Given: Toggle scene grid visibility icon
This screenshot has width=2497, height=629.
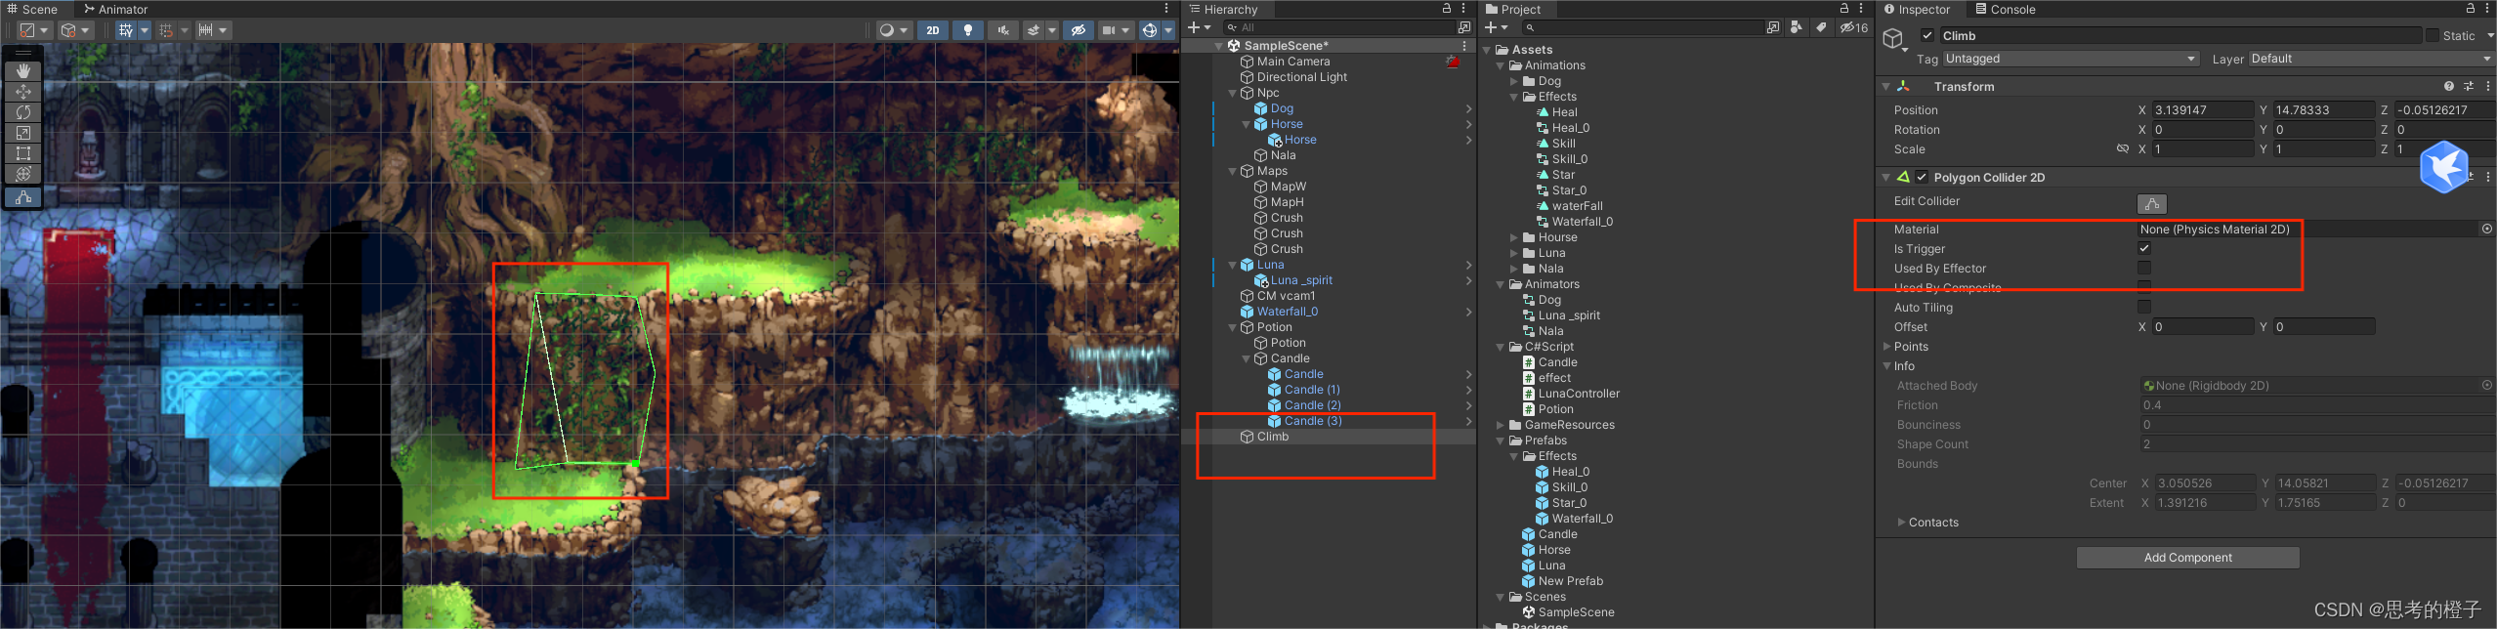Looking at the screenshot, I should [126, 30].
